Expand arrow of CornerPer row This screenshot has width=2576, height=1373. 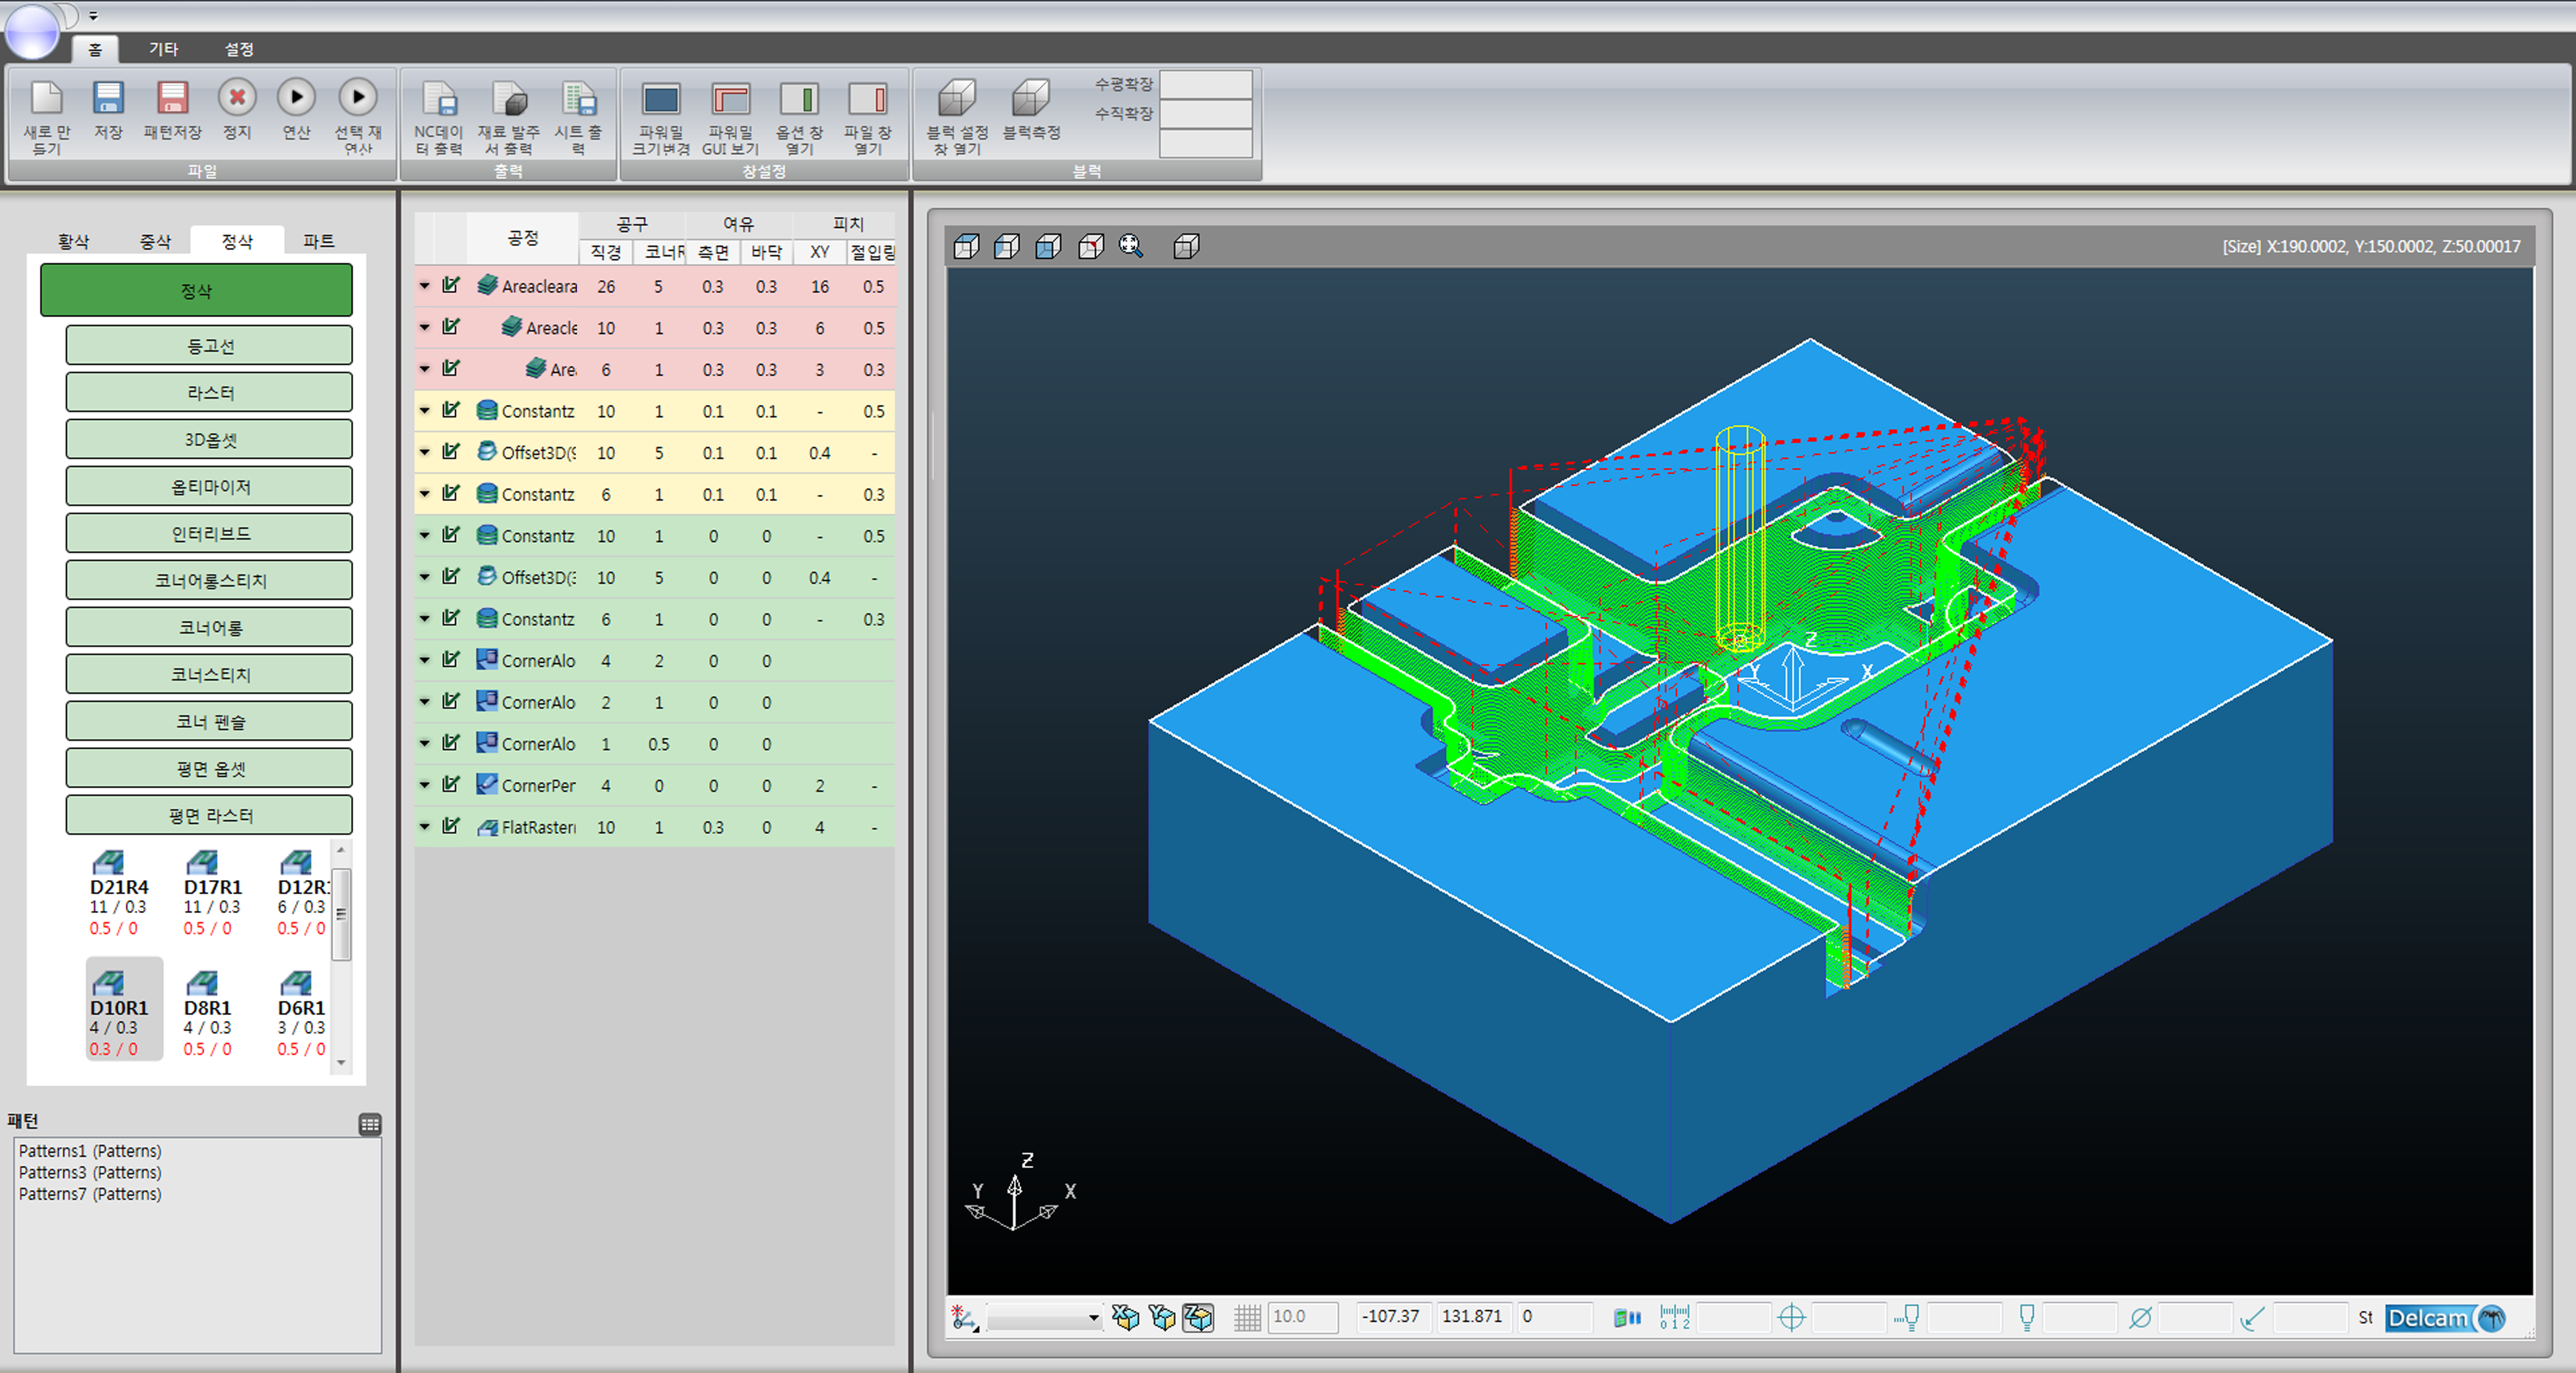coord(424,785)
